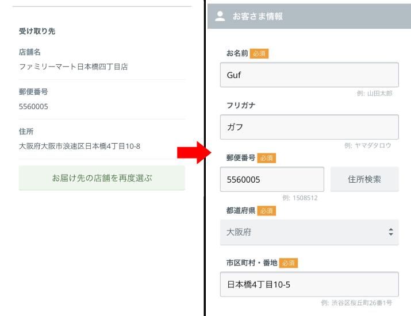Click the example text 渋谷区桜丘町26番1号

pyautogui.click(x=362, y=303)
